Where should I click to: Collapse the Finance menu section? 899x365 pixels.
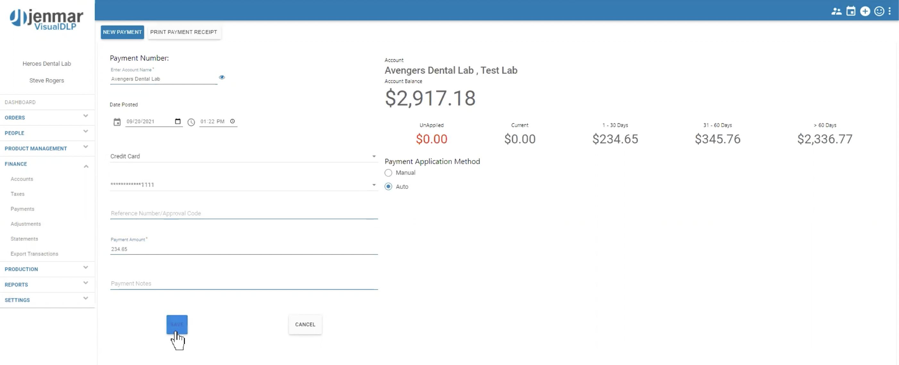[47, 164]
